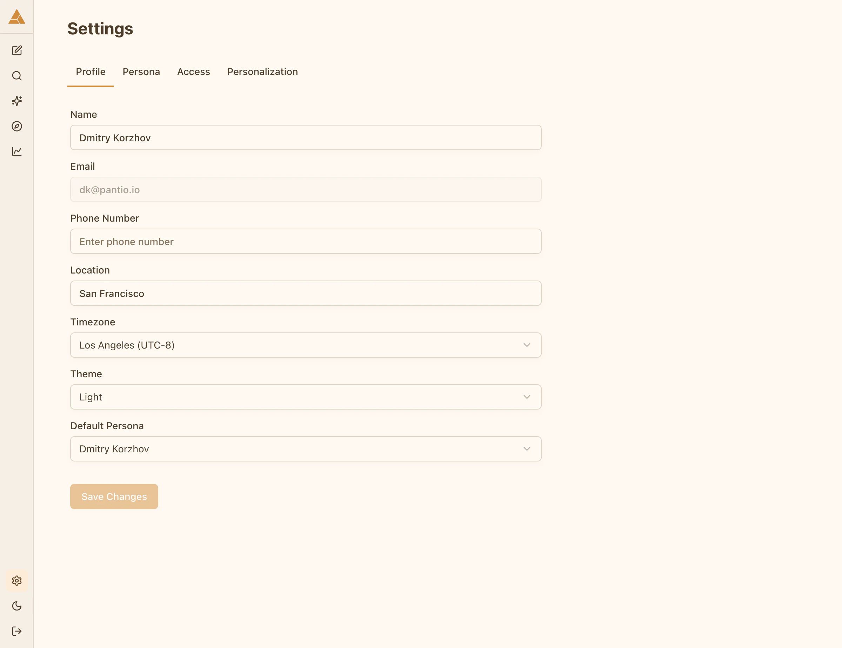Click the log out icon at sidebar bottom
The width and height of the screenshot is (842, 648).
point(17,631)
